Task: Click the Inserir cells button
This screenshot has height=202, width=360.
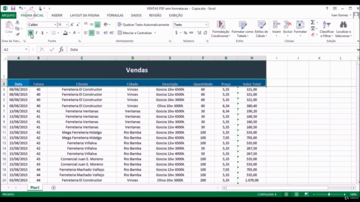Action: (x=276, y=29)
